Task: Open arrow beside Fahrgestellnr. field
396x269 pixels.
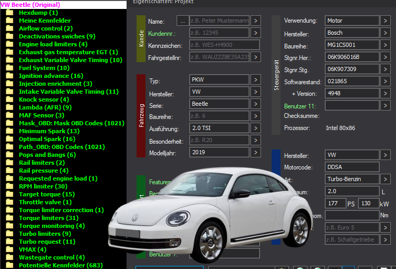Action: pos(256,57)
